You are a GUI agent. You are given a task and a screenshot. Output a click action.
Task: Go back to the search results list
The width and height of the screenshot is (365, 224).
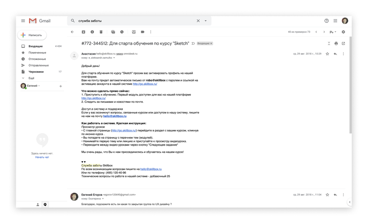(72, 32)
